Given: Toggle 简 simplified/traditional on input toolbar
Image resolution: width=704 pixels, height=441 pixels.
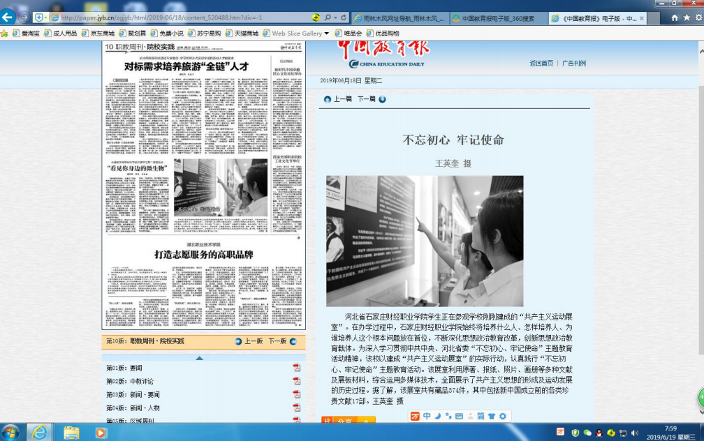Looking at the screenshot, I should (x=481, y=417).
